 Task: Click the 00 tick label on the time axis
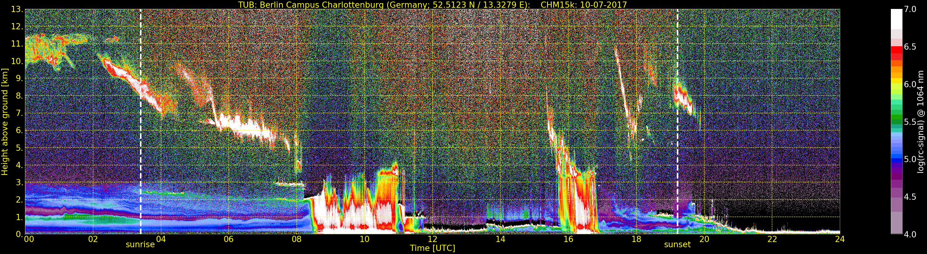pos(29,239)
